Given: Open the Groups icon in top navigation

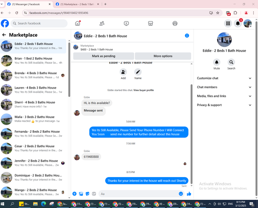Looking at the screenshot, I should tap(175, 23).
